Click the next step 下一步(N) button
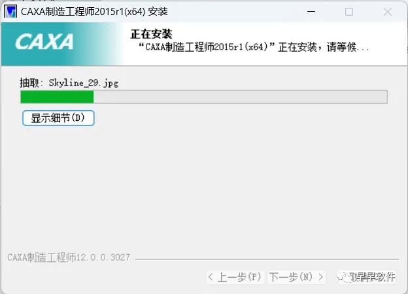 (x=296, y=277)
